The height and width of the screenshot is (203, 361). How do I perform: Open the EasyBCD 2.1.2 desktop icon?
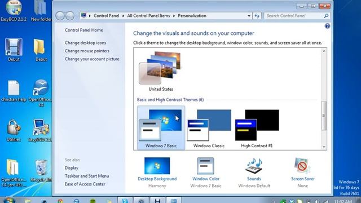(x=14, y=10)
